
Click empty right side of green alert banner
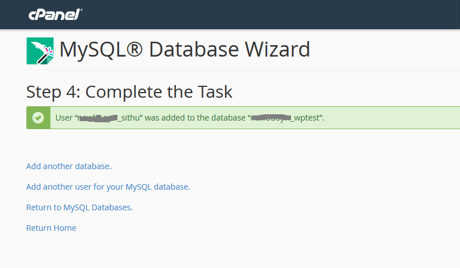tap(401, 118)
